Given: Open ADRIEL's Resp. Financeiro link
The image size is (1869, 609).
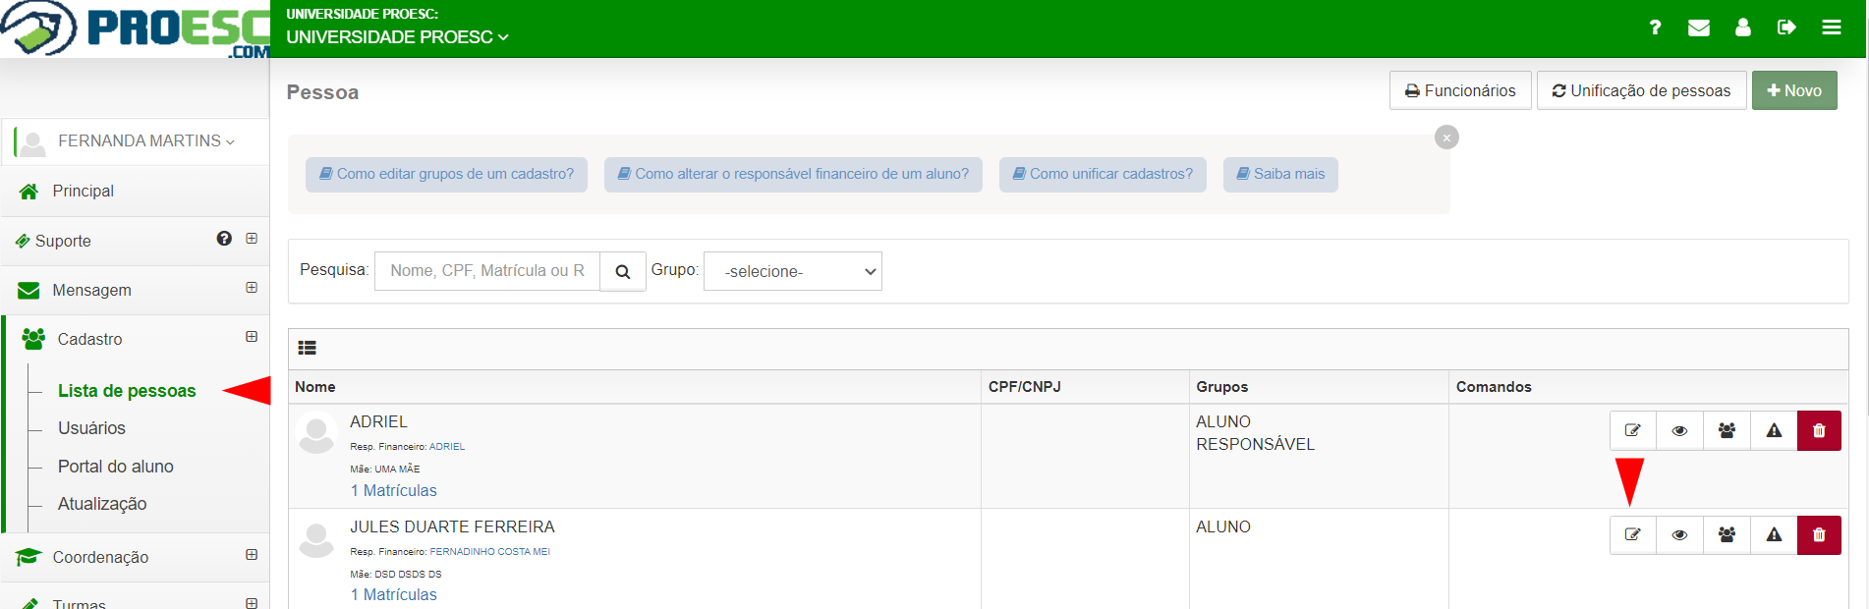Looking at the screenshot, I should pyautogui.click(x=447, y=447).
